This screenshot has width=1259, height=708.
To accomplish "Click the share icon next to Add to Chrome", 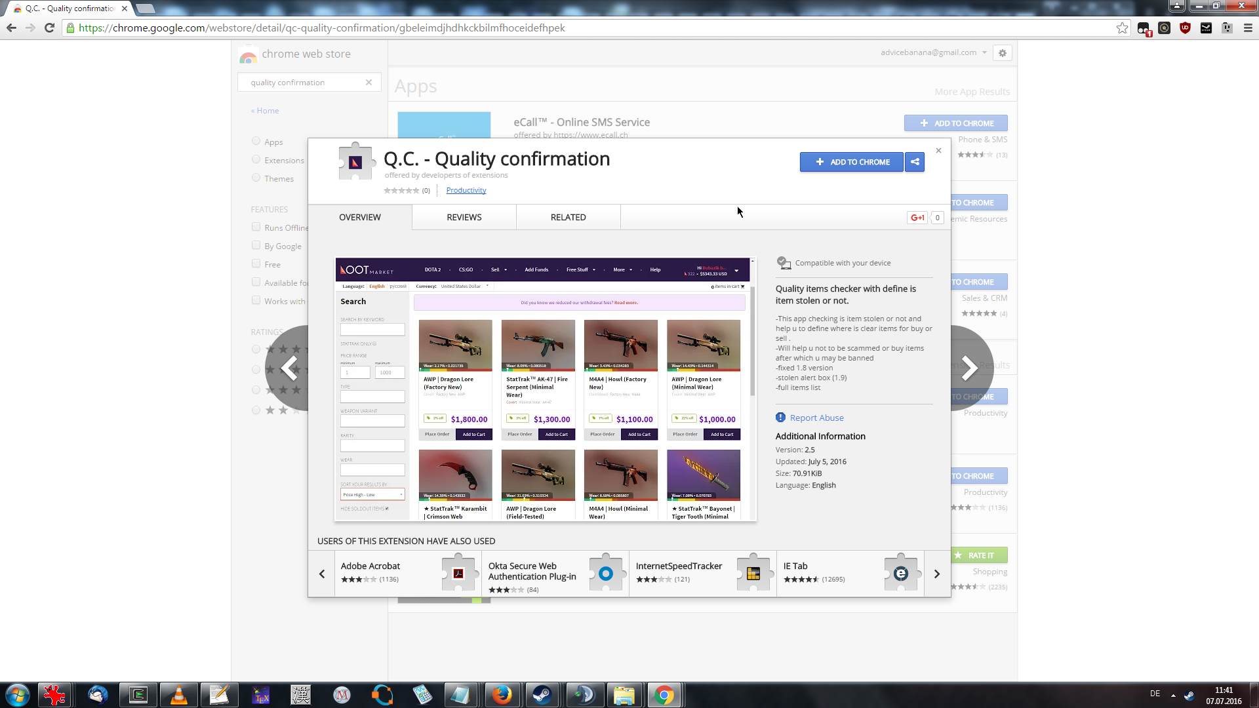I will point(915,162).
